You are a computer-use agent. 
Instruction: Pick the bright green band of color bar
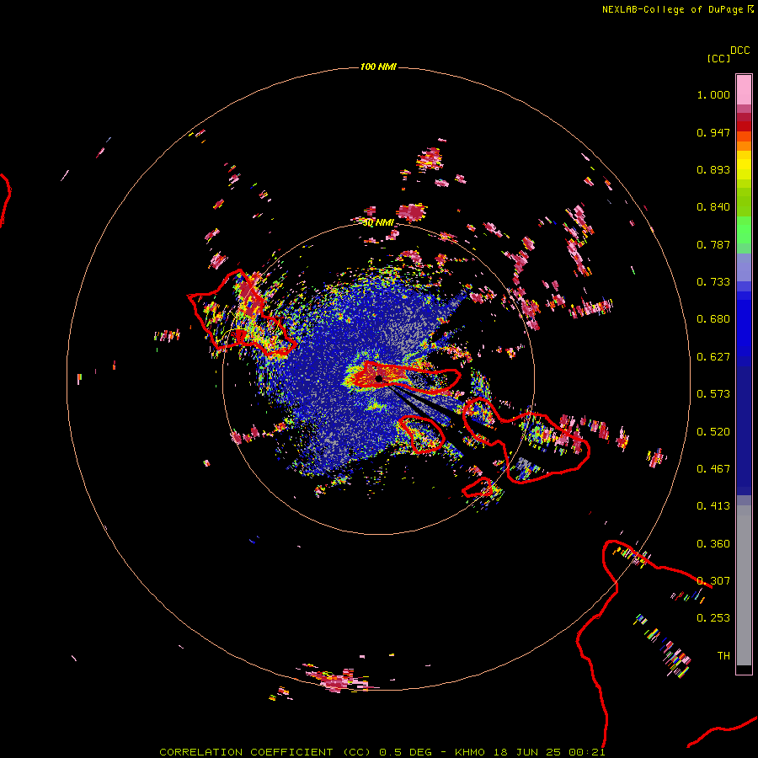pos(744,230)
